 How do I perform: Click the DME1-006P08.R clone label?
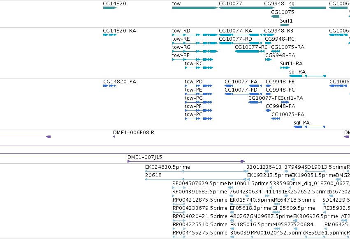(x=134, y=132)
